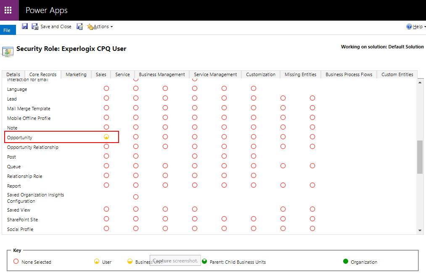Go to the Sales tab

click(101, 74)
